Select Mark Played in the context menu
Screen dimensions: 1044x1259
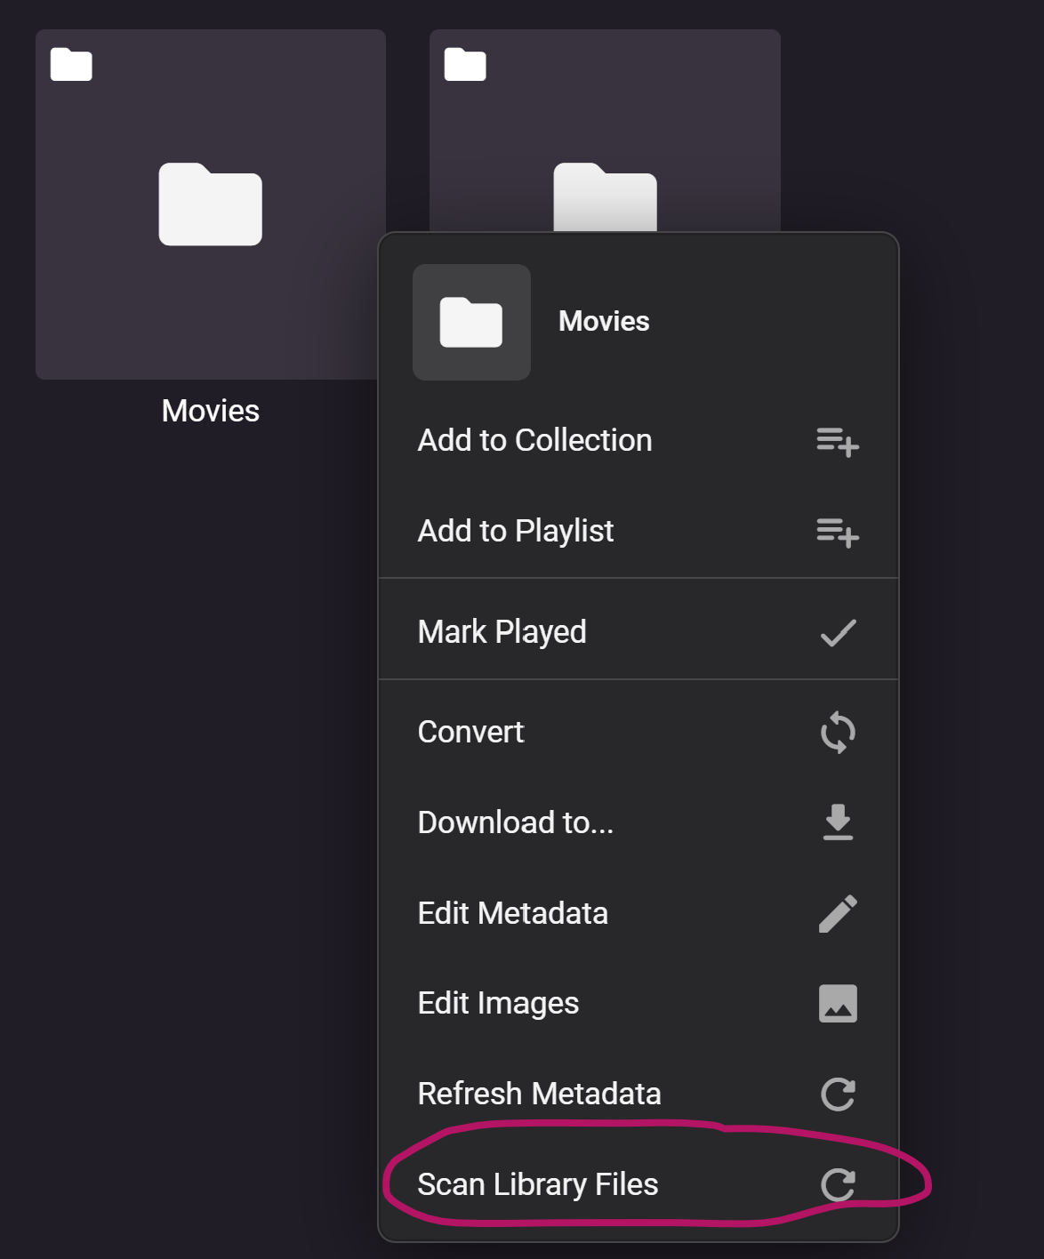click(638, 632)
